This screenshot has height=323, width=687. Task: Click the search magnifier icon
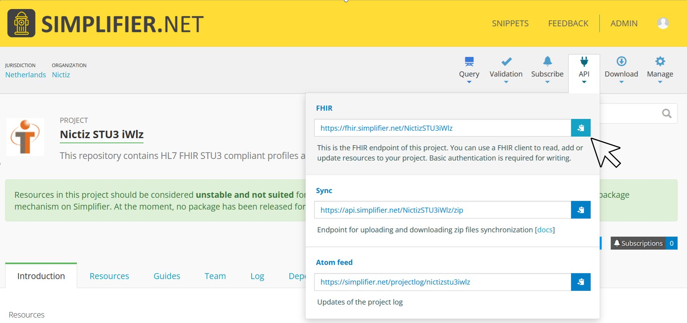(x=667, y=114)
